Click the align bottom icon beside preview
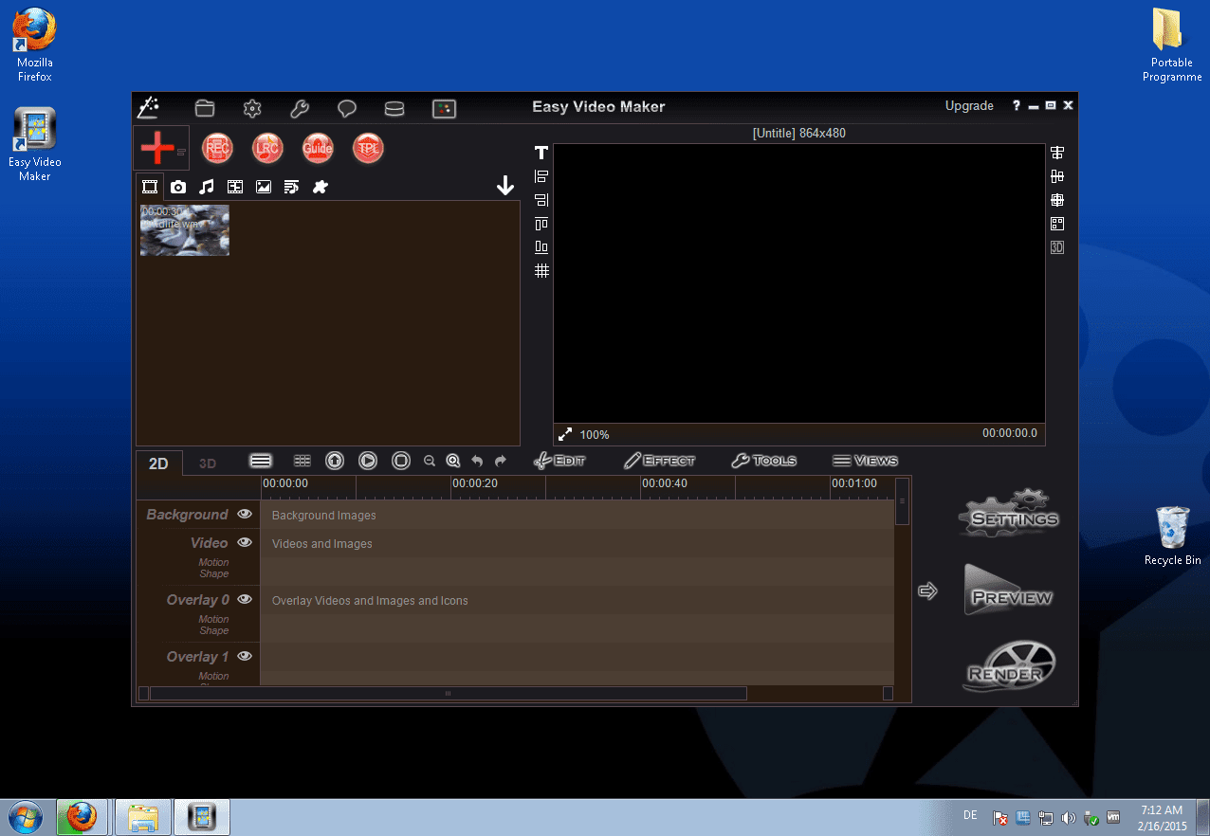This screenshot has width=1210, height=836. [x=541, y=247]
